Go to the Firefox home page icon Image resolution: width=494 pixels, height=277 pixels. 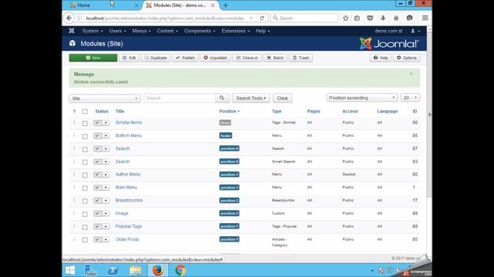tap(396, 18)
